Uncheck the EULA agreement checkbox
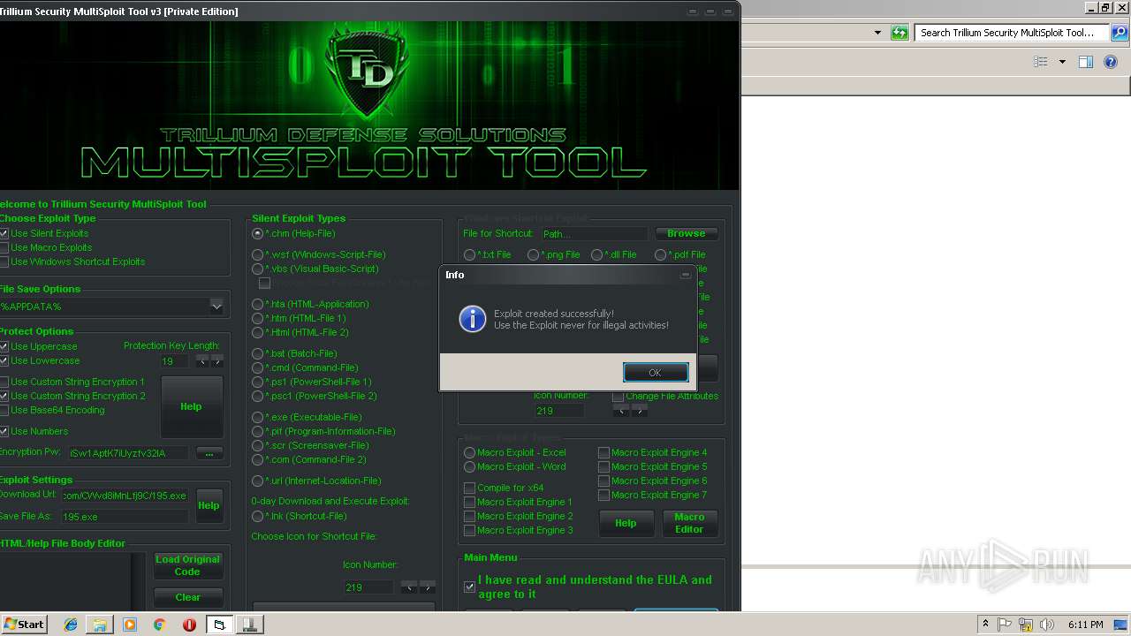1131x636 pixels. point(470,587)
